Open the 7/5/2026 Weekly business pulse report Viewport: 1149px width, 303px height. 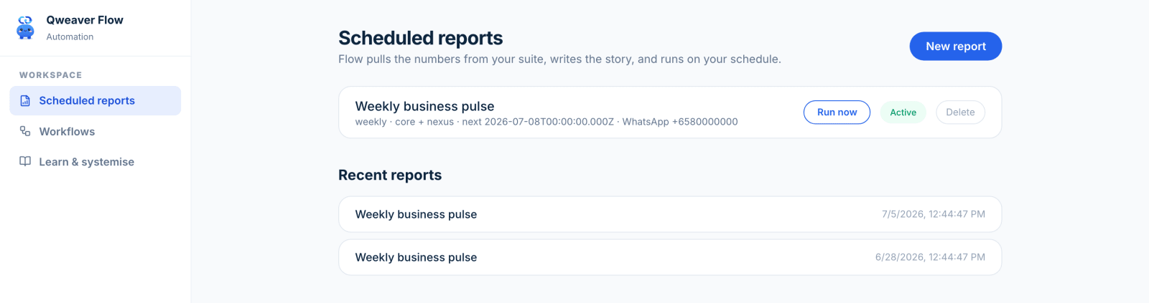pyautogui.click(x=670, y=214)
